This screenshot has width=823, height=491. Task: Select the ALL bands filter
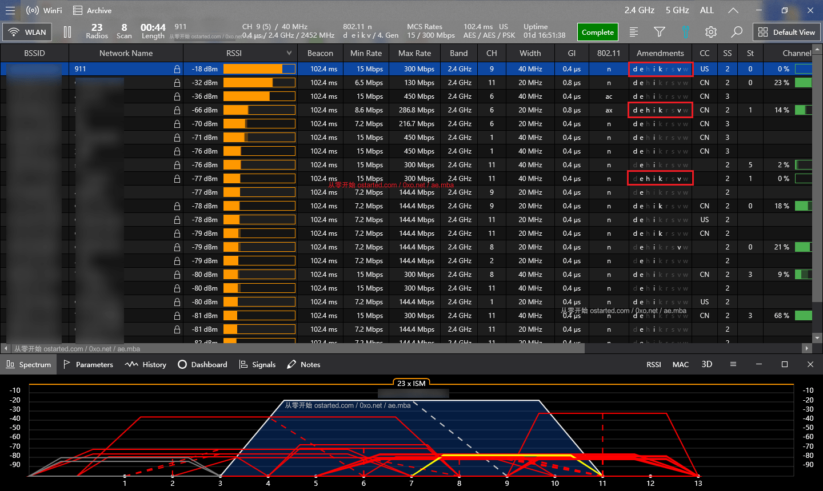tap(707, 10)
